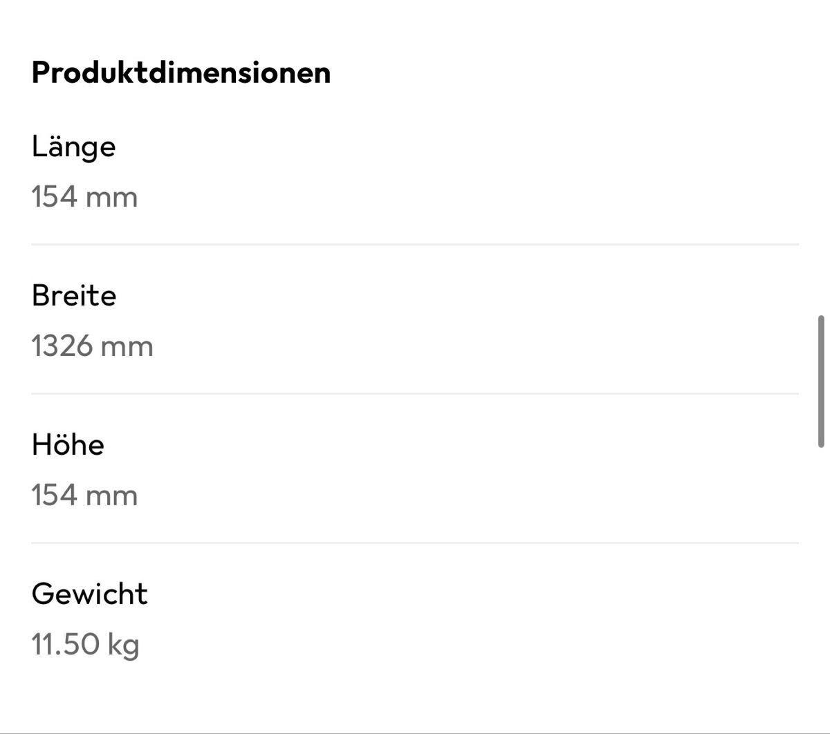Click the 154 mm value under Länge
Screen dimensions: 830x734
84,197
